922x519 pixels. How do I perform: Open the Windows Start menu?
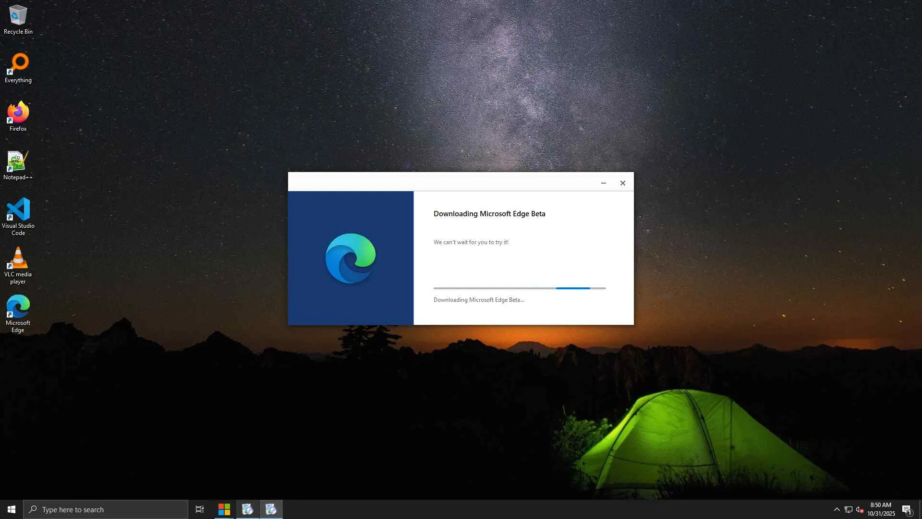pyautogui.click(x=12, y=509)
